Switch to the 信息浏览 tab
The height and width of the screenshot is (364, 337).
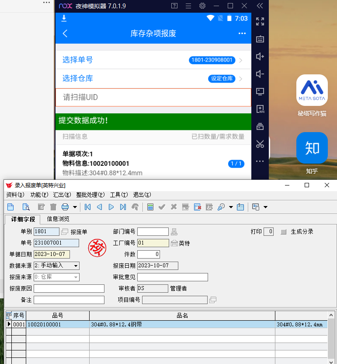[58, 219]
